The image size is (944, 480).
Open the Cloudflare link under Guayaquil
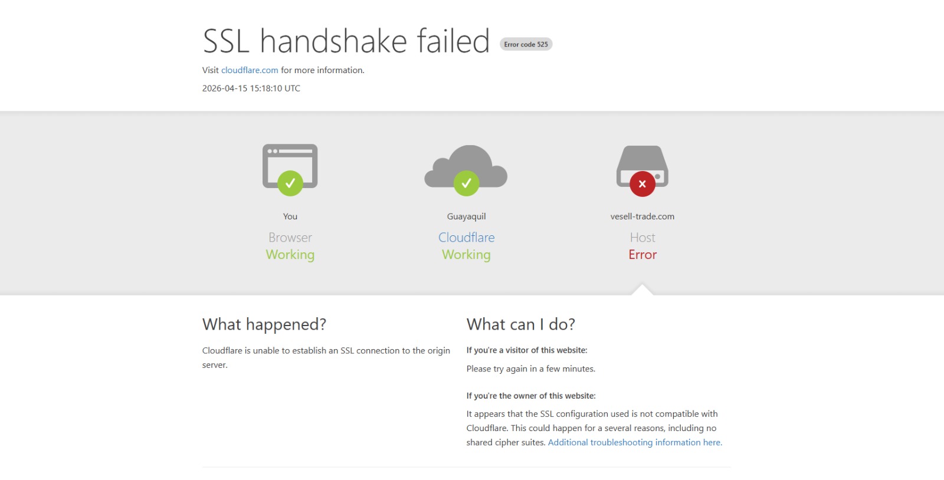click(x=466, y=238)
